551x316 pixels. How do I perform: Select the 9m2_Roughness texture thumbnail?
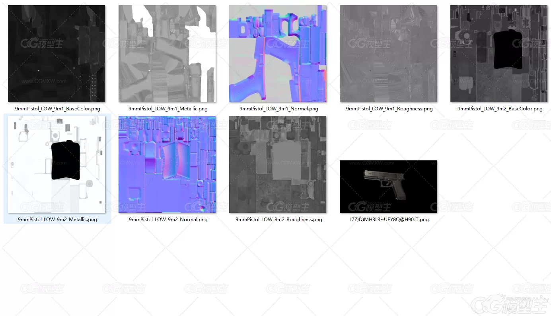tap(278, 164)
